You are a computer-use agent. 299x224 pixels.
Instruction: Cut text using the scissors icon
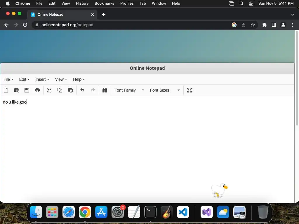tap(49, 90)
